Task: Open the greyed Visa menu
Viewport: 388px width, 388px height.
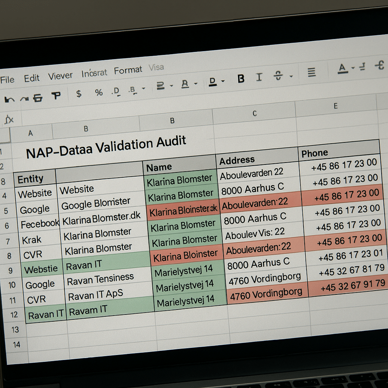Action: click(x=156, y=67)
